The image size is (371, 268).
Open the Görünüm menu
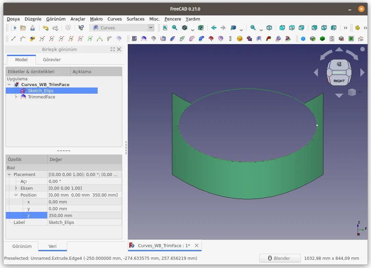click(x=56, y=19)
